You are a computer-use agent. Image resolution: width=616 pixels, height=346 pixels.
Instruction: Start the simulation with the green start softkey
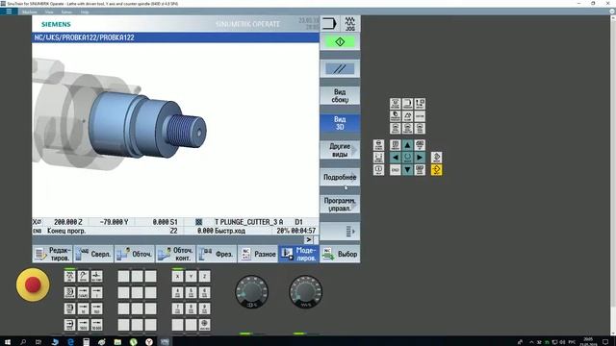pos(340,42)
